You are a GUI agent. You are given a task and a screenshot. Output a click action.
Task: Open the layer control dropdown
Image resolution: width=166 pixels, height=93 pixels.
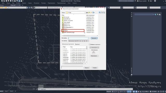pos(13,7)
